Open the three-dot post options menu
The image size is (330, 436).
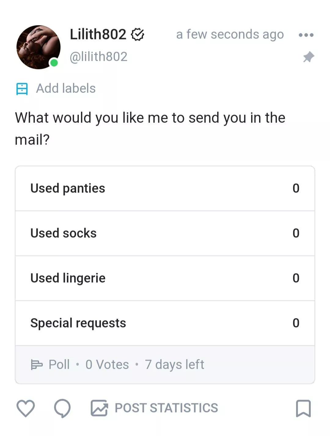(306, 35)
